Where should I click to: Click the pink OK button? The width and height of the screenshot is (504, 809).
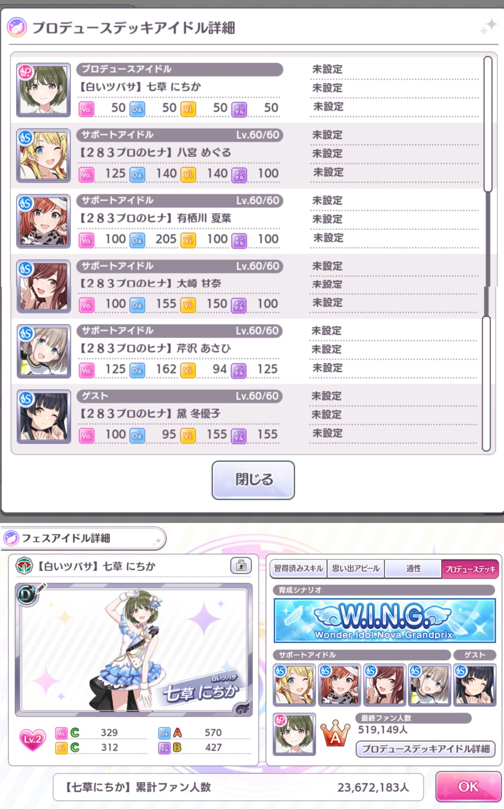pyautogui.click(x=468, y=786)
